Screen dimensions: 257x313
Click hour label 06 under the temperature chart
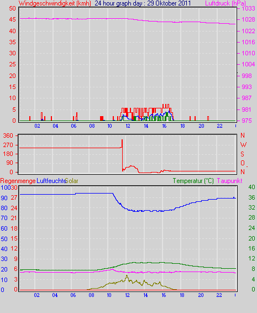pos(73,295)
